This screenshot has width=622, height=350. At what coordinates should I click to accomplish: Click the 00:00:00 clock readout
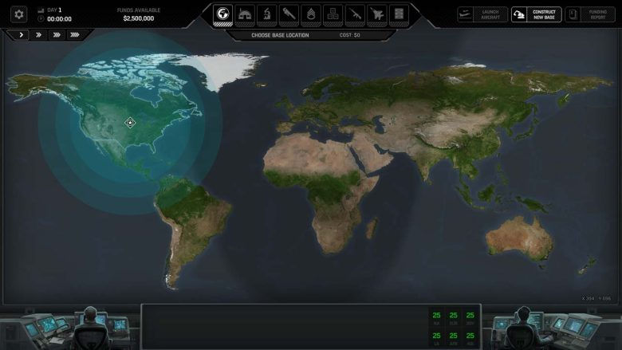(55, 19)
